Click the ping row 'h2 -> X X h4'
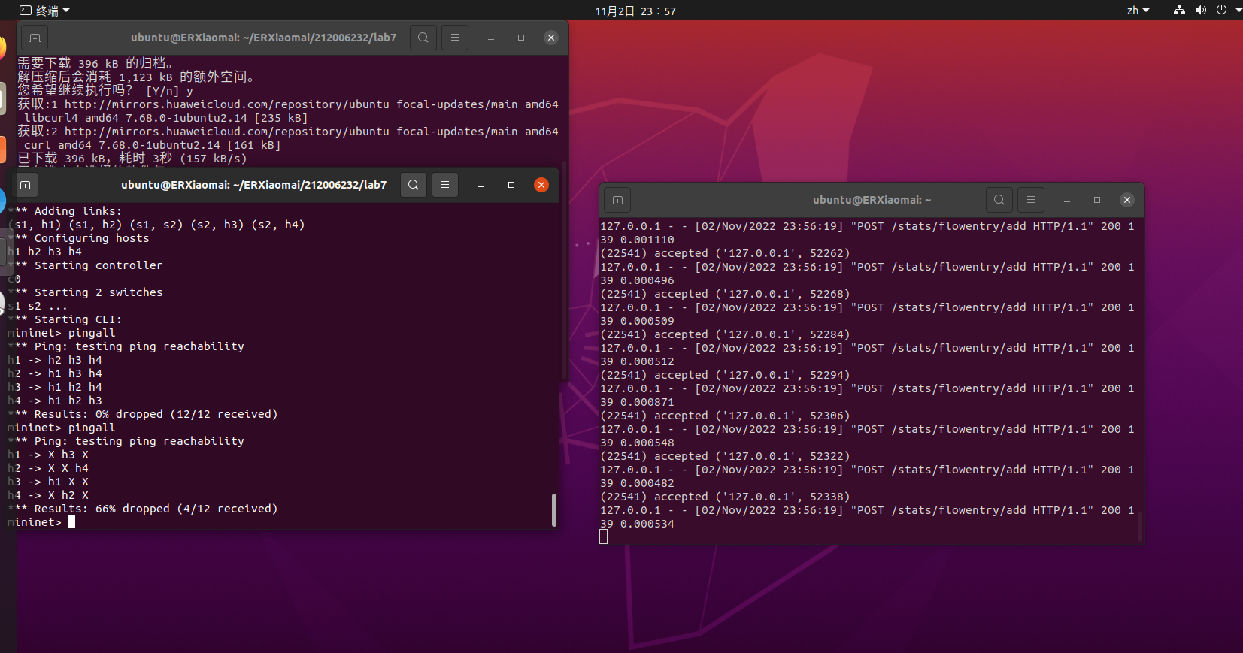1243x653 pixels. click(x=48, y=468)
